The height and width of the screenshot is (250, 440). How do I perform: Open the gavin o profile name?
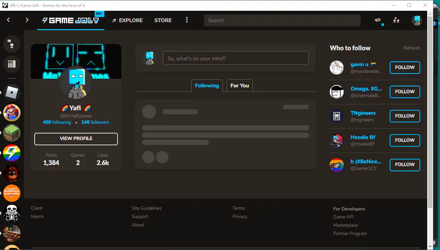[359, 64]
